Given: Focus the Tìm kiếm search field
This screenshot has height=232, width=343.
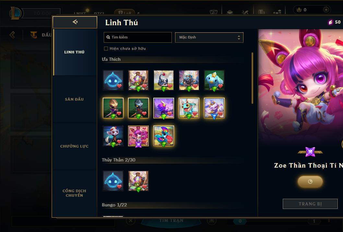Looking at the screenshot, I should pos(138,37).
